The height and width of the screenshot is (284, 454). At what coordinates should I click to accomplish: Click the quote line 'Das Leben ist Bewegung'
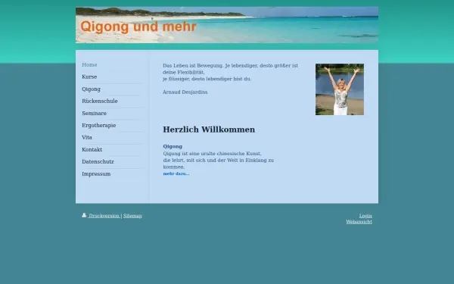point(230,65)
